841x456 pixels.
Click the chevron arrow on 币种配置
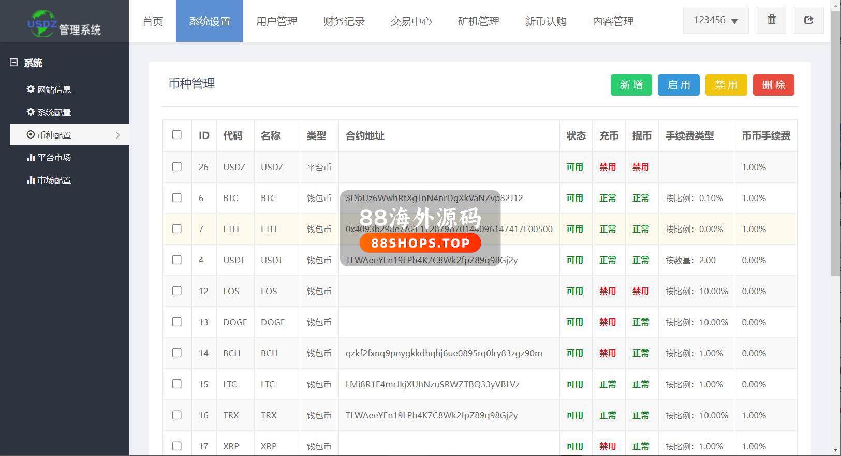pyautogui.click(x=118, y=135)
